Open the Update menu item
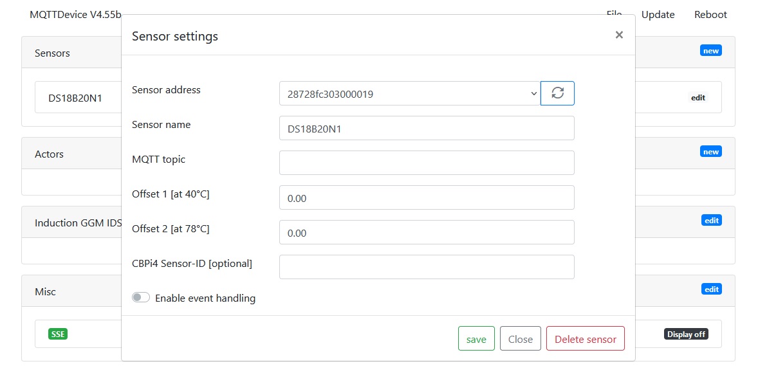758x384 pixels. click(x=658, y=14)
